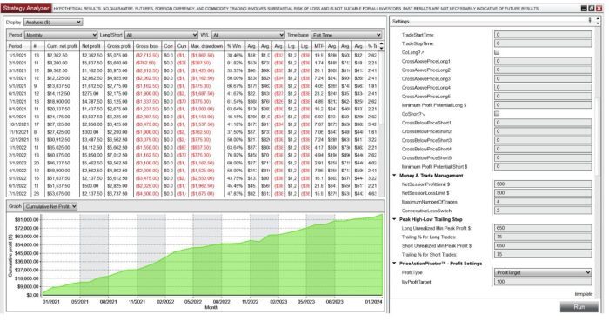The image size is (609, 321).
Task: Enable the GoShort? checkbox
Action: (497, 114)
